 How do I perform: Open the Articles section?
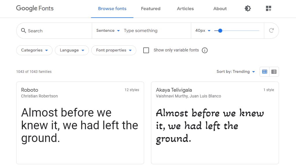click(x=185, y=9)
